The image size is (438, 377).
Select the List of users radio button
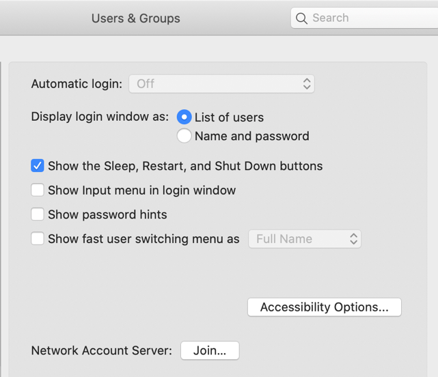point(184,117)
